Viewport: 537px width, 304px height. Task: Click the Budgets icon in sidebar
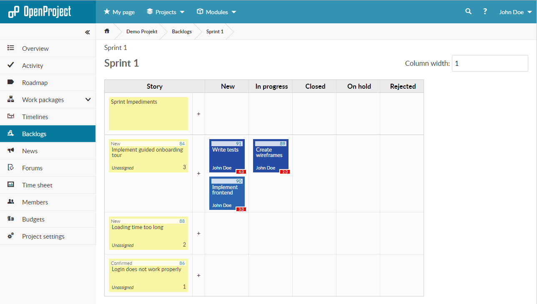(x=11, y=219)
